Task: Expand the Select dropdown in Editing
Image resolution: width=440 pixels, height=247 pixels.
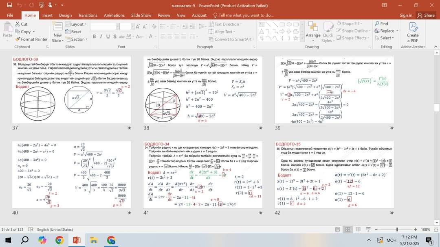Action: click(385, 38)
